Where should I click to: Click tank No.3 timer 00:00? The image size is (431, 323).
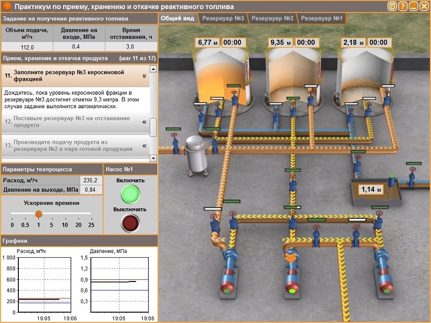[x=233, y=43]
